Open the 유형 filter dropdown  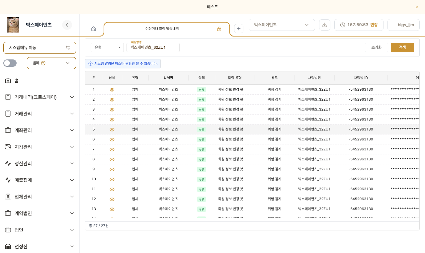pos(107,47)
